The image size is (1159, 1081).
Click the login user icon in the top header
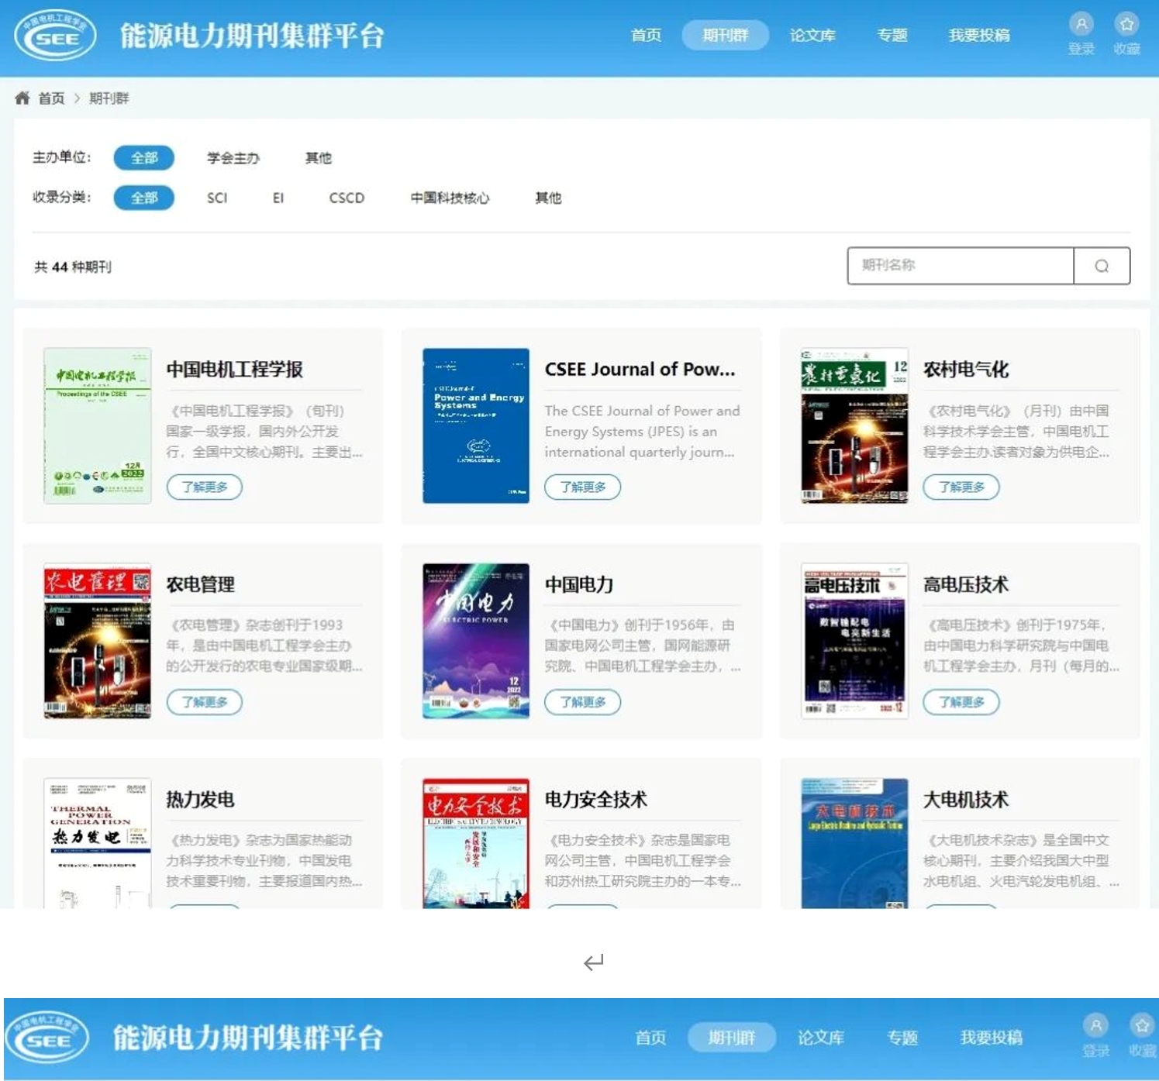(1081, 24)
